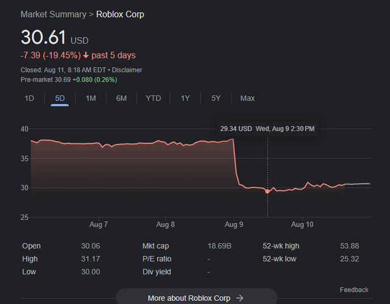Select the 5D time range tab
Screen dimensions: 390x304
60,98
